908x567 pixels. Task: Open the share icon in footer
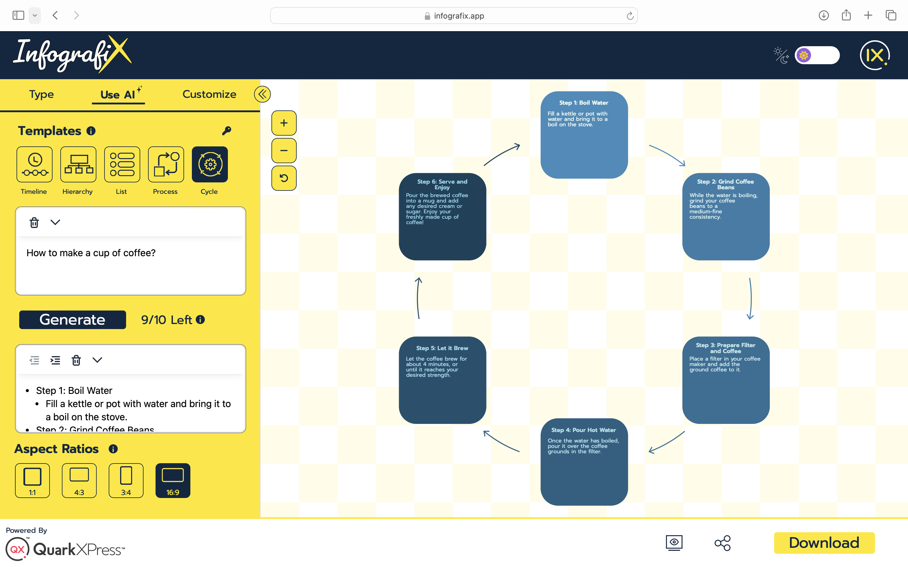[722, 543]
